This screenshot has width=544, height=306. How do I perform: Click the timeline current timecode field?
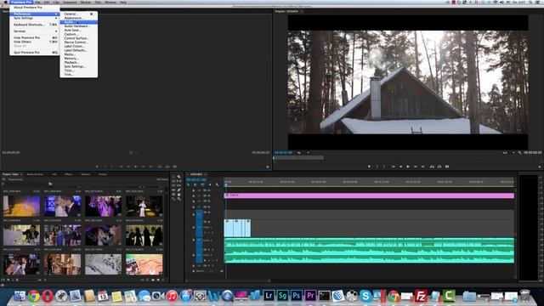(x=196, y=179)
